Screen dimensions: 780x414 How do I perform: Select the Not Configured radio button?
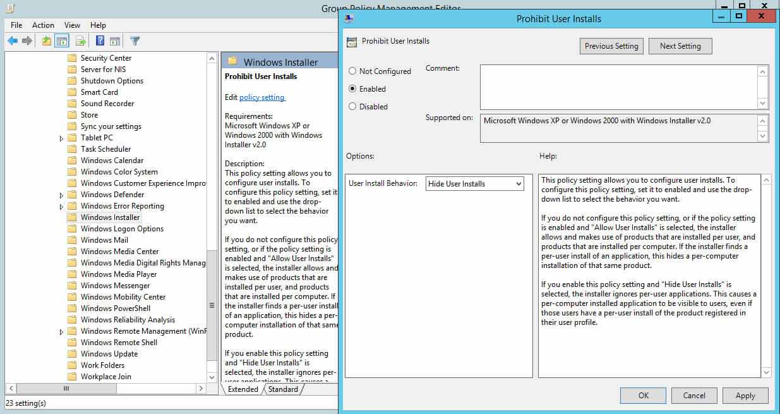click(352, 71)
